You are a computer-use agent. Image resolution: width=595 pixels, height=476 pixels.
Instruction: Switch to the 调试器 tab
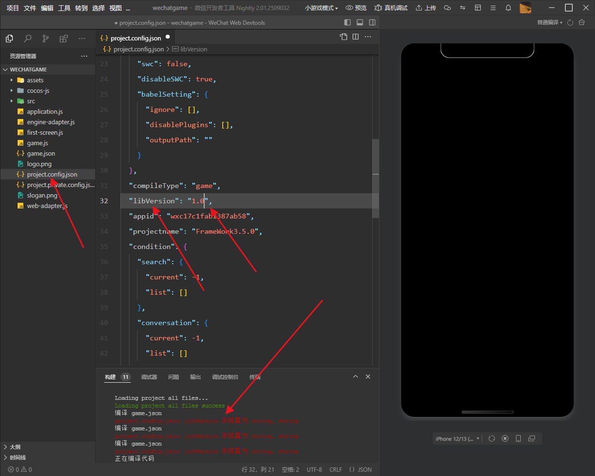tap(149, 377)
